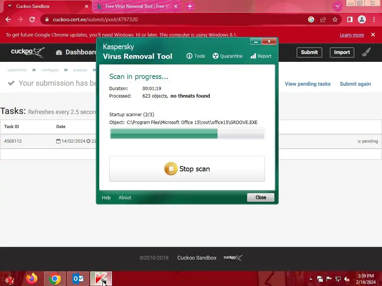Click submit file breadcrumb step
This screenshot has height=286, width=382.
pos(17,70)
